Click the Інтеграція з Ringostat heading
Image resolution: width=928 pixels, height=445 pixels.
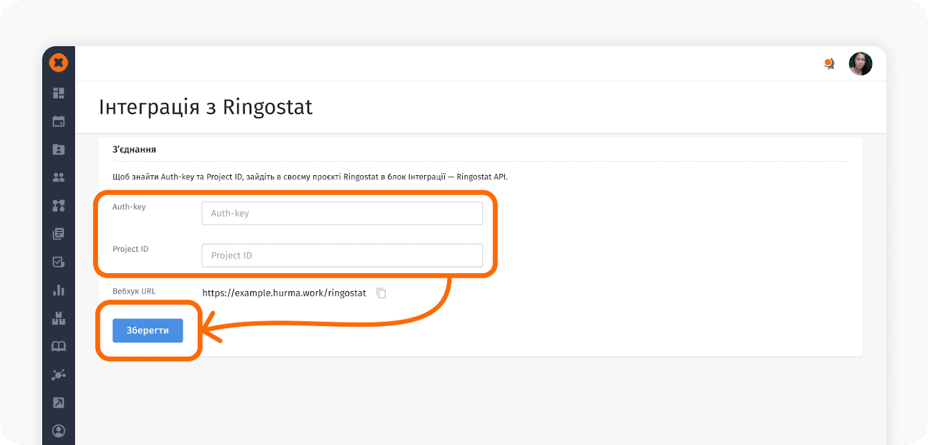coord(206,107)
